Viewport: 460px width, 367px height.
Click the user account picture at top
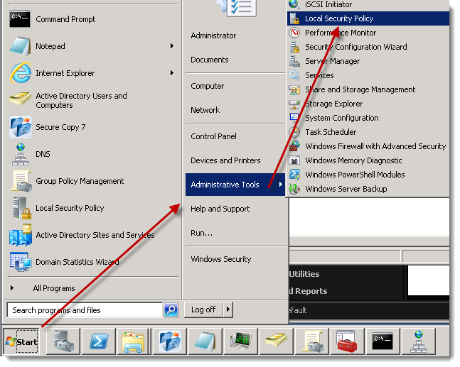[x=237, y=7]
